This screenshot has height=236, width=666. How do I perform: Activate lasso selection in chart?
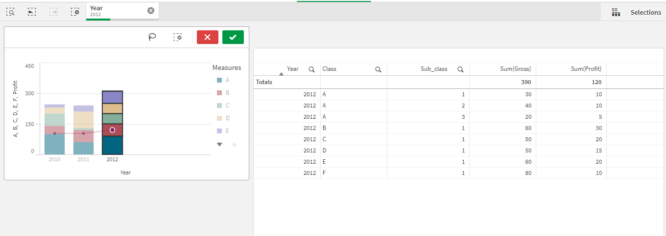pos(152,37)
